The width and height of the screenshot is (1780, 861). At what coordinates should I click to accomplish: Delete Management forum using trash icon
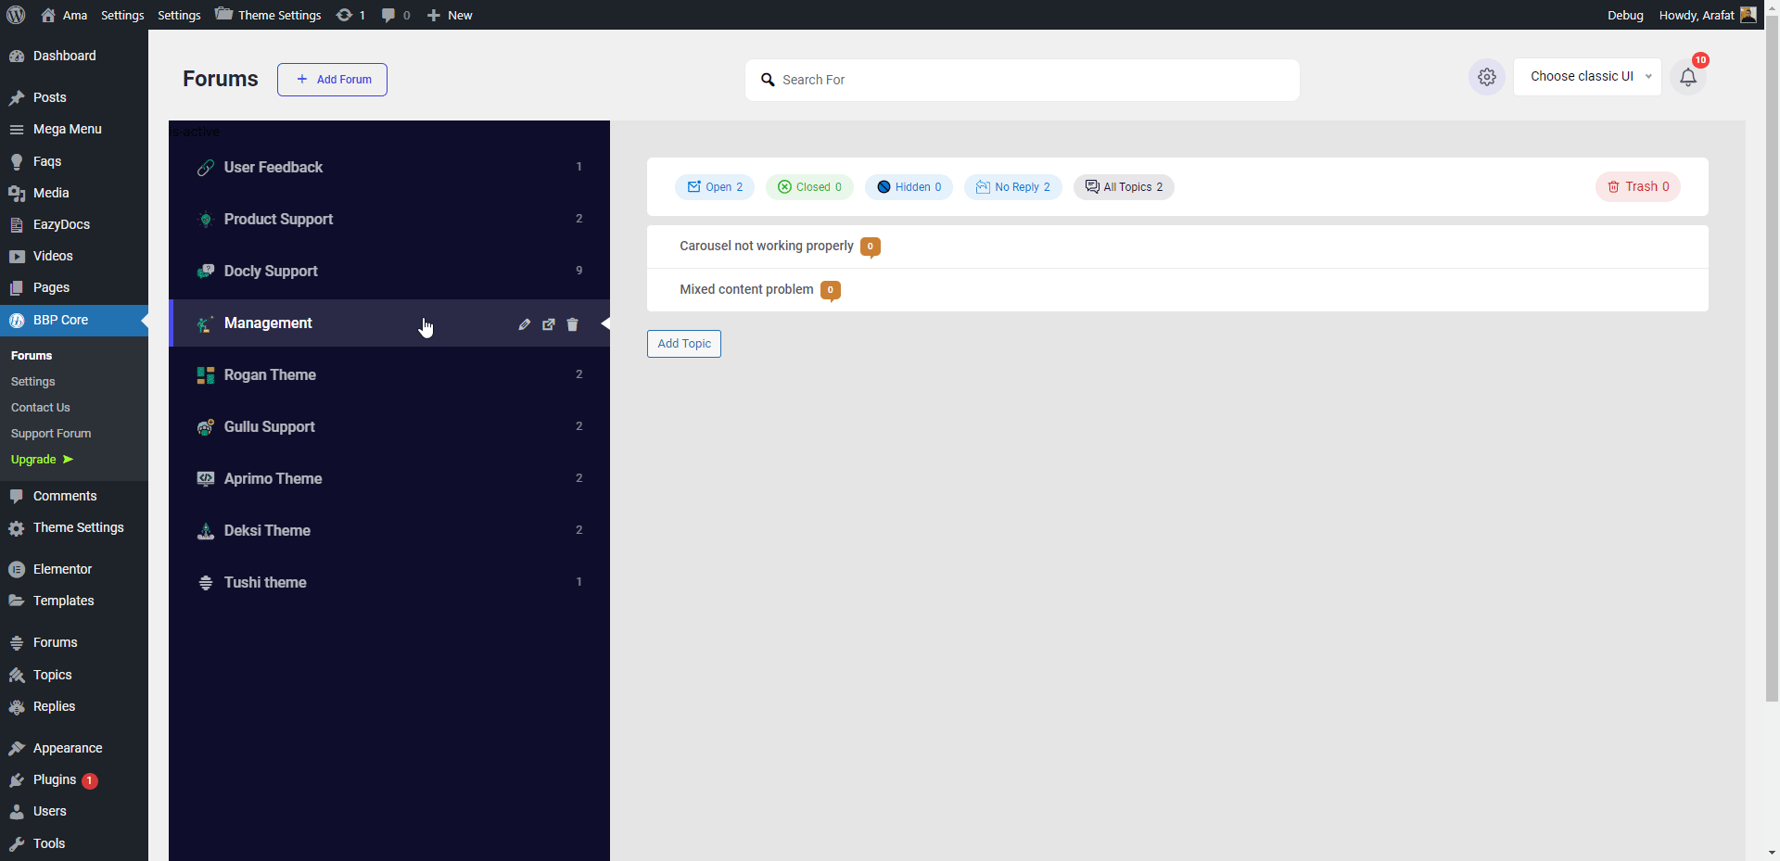point(573,324)
